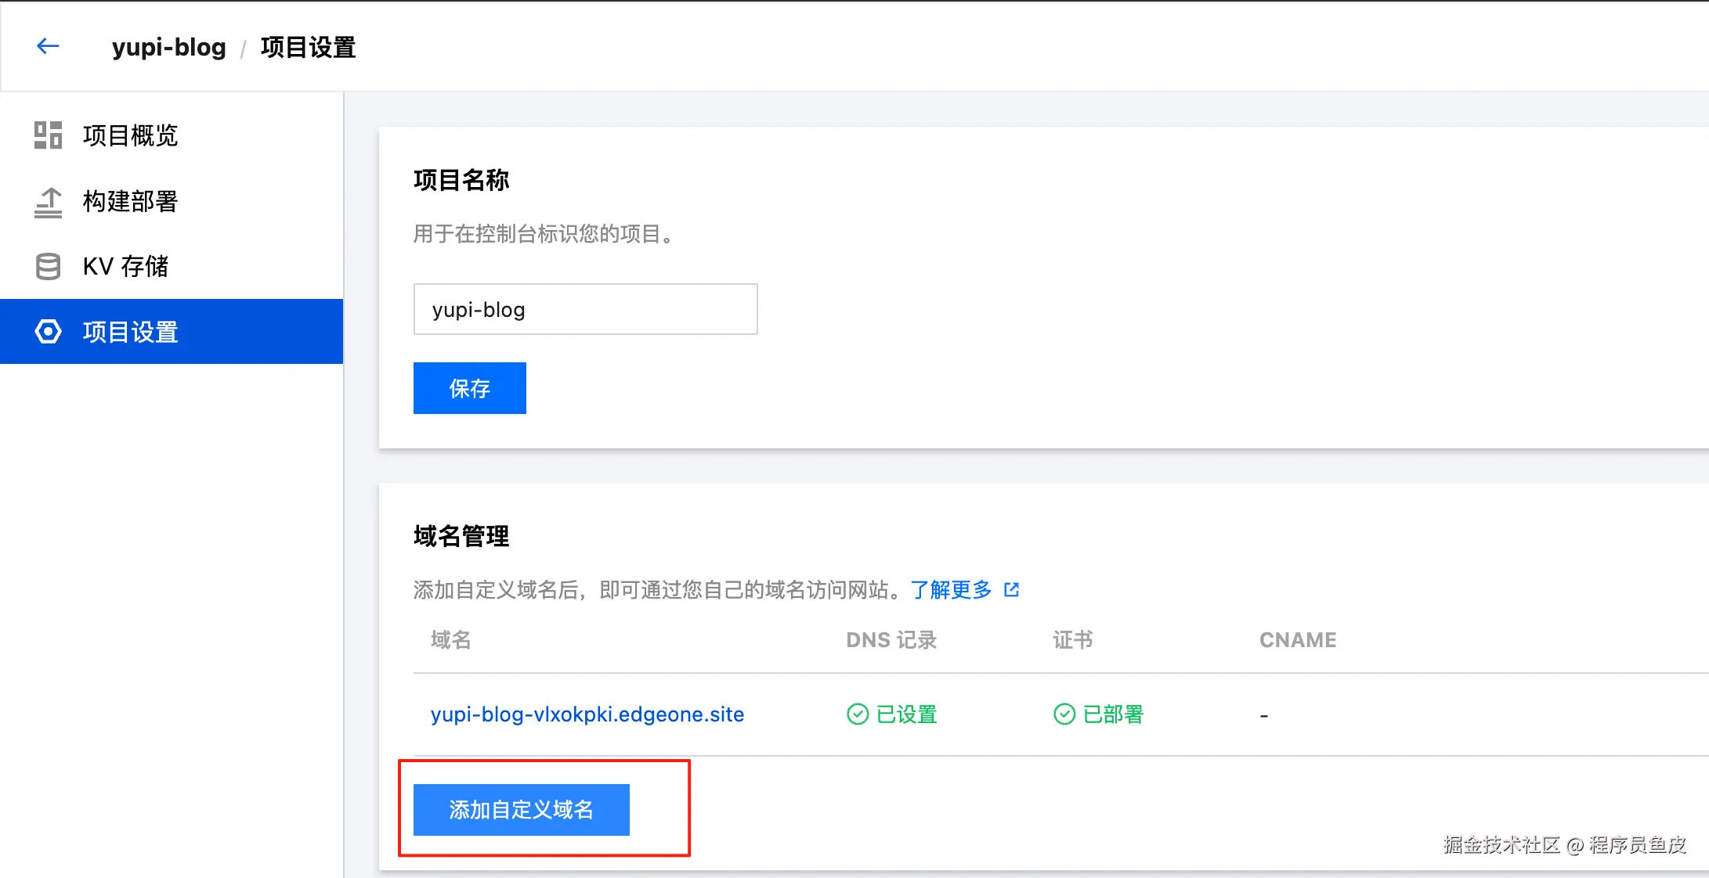Go to 构建部署 sidebar item
Image resolution: width=1709 pixels, height=878 pixels.
[131, 202]
